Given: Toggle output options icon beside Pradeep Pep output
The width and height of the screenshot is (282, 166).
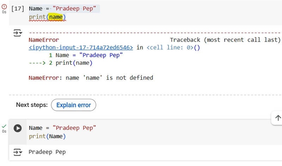Looking at the screenshot, I should 18,152.
